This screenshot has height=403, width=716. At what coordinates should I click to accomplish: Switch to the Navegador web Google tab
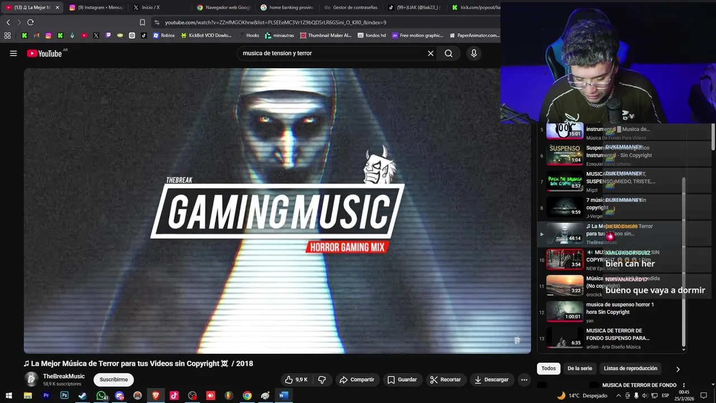[x=224, y=7]
